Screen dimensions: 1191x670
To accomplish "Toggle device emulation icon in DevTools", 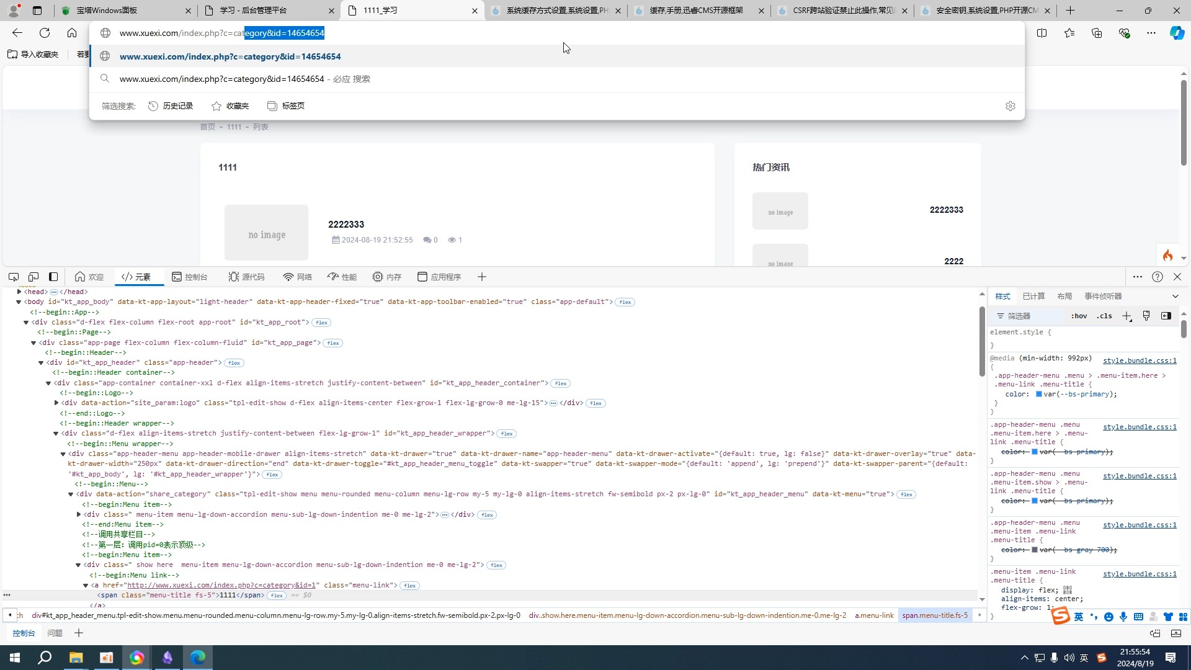I will tap(33, 277).
